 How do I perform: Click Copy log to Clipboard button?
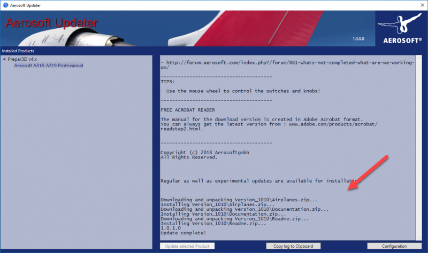[x=293, y=246]
